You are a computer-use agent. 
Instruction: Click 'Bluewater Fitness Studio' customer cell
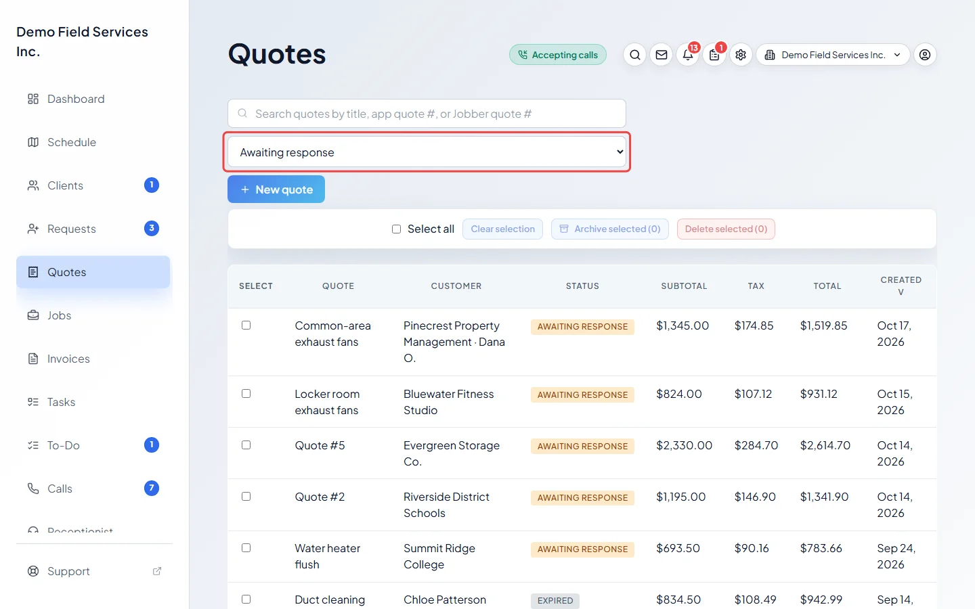pyautogui.click(x=449, y=402)
